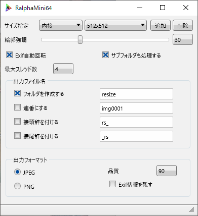The image size is (198, 216).
Task: Check the Exif情報を残す option
Action: click(112, 184)
